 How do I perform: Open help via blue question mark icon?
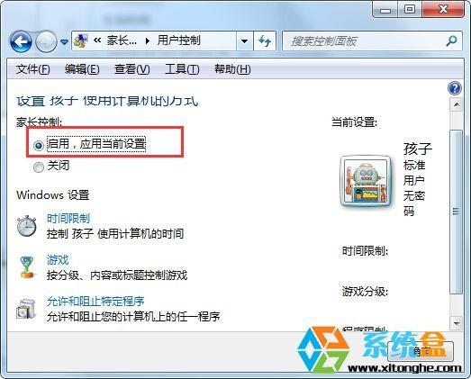[455, 88]
